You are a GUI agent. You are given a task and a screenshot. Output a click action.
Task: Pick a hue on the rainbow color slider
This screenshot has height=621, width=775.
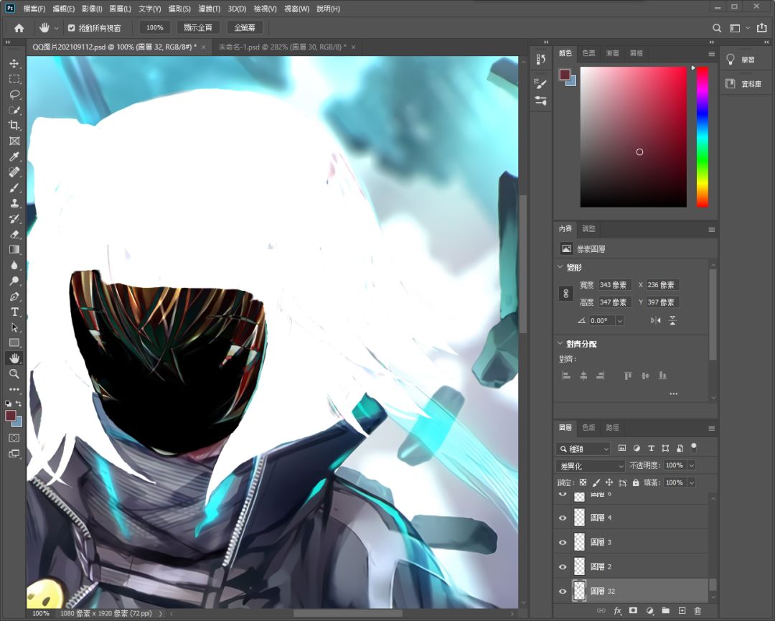(x=703, y=137)
